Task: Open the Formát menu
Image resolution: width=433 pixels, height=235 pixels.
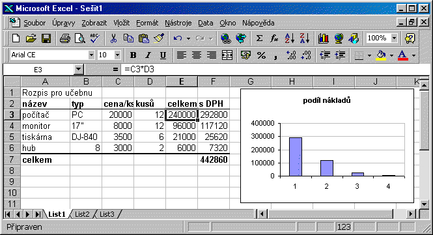Action: coord(147,23)
